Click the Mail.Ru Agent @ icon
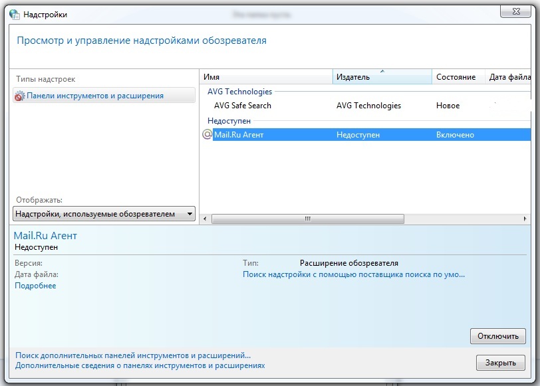Image resolution: width=540 pixels, height=386 pixels. pos(207,134)
